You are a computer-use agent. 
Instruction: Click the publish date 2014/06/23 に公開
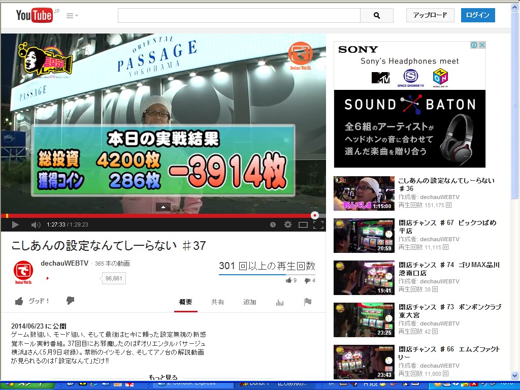[39, 326]
